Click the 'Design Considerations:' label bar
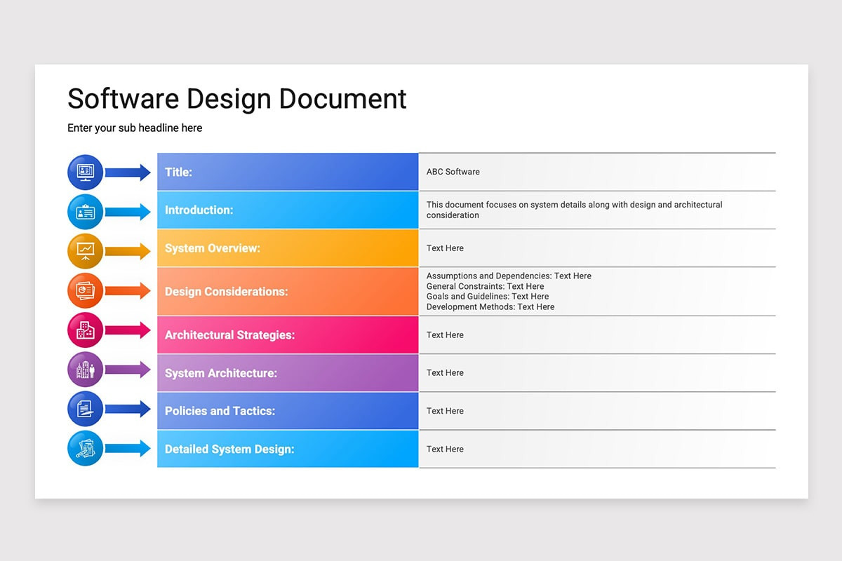Viewport: 842px width, 561px height. tap(288, 292)
